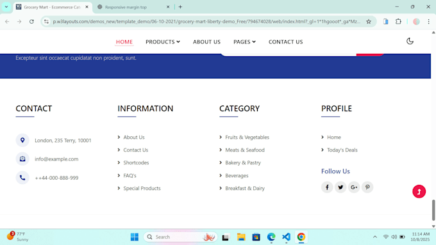Open FAQ's footer link
436x245 pixels.
click(130, 176)
